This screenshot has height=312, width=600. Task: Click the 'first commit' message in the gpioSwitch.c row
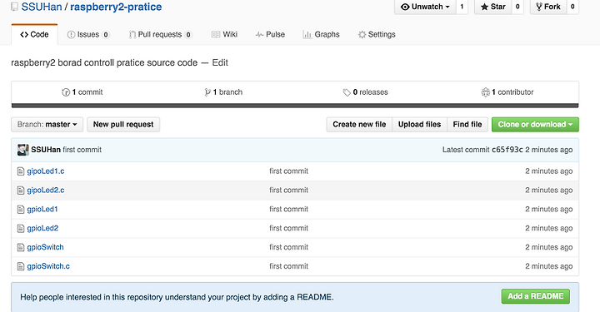[288, 266]
